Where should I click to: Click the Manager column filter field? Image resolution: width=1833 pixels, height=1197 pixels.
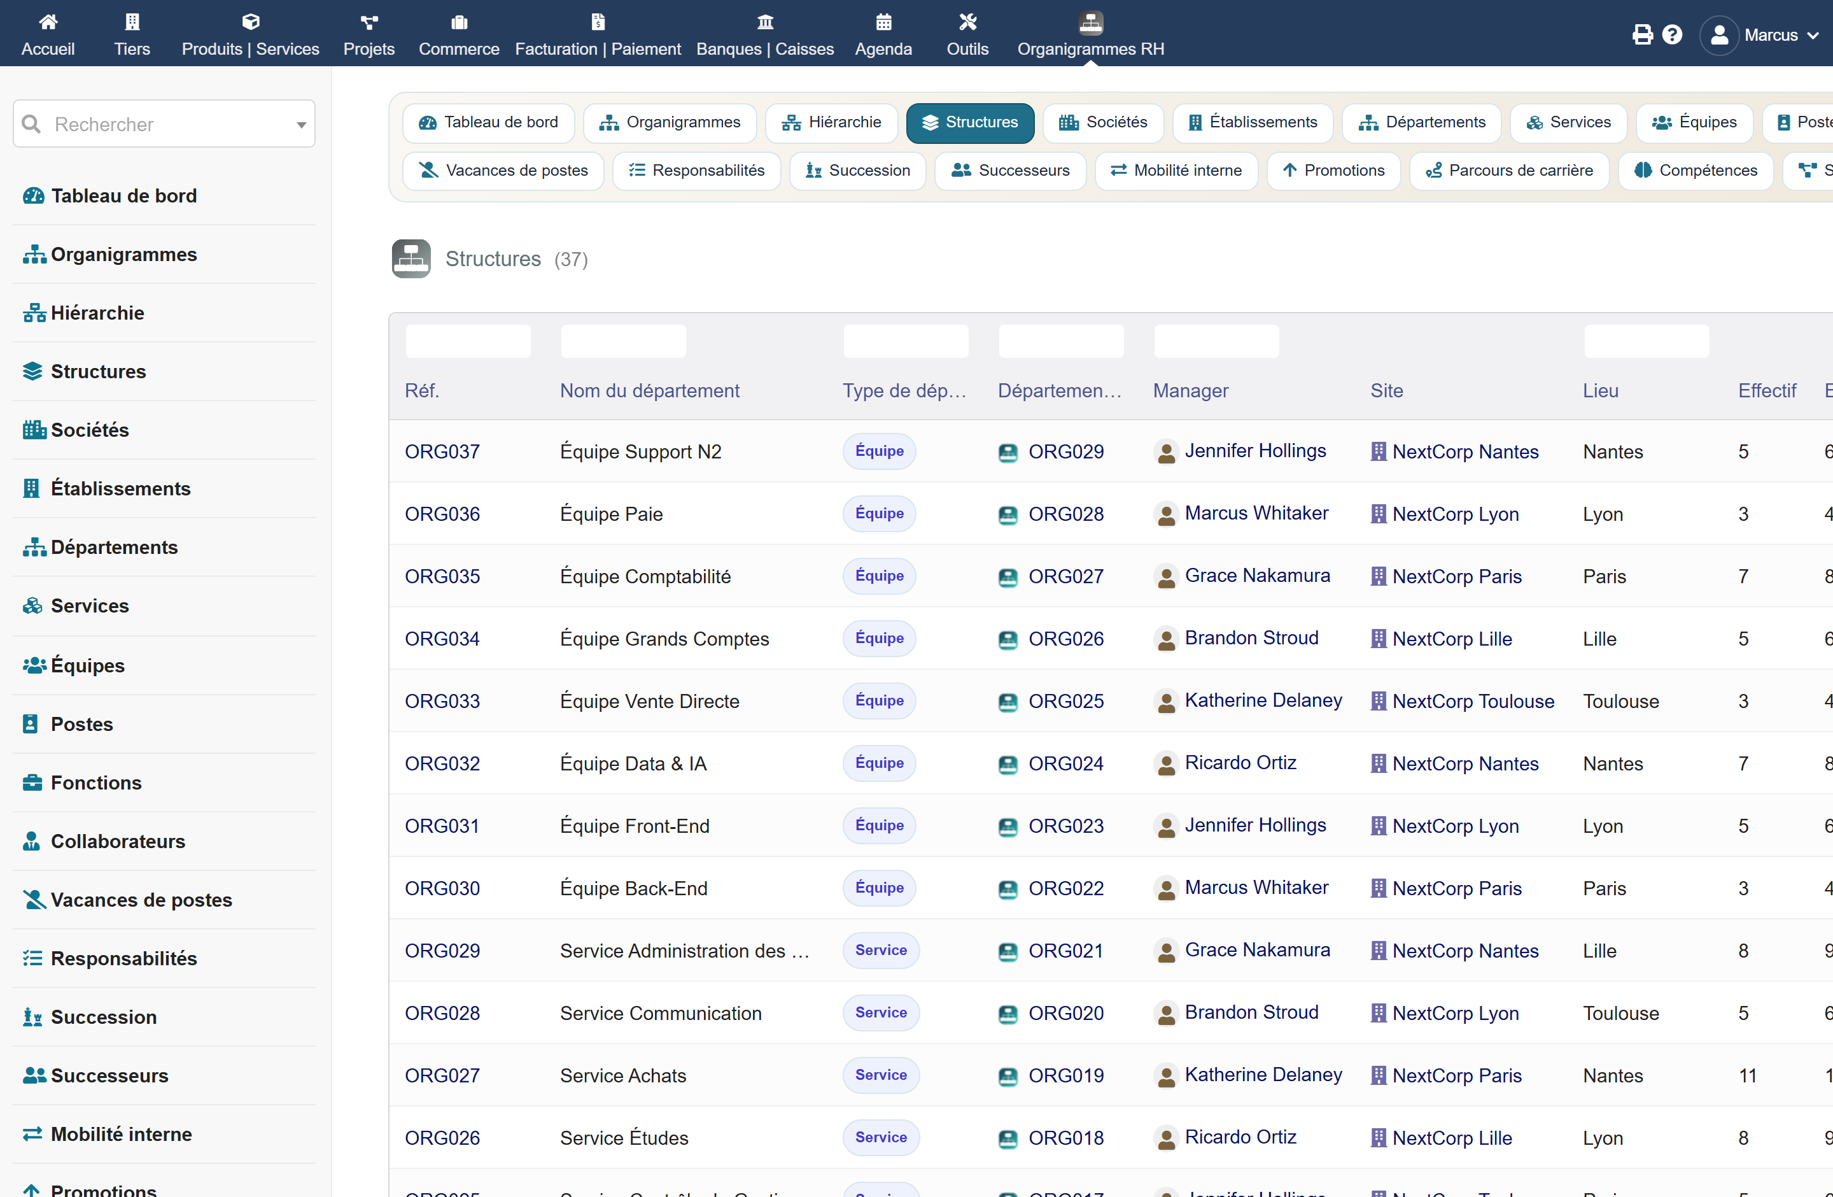point(1216,341)
